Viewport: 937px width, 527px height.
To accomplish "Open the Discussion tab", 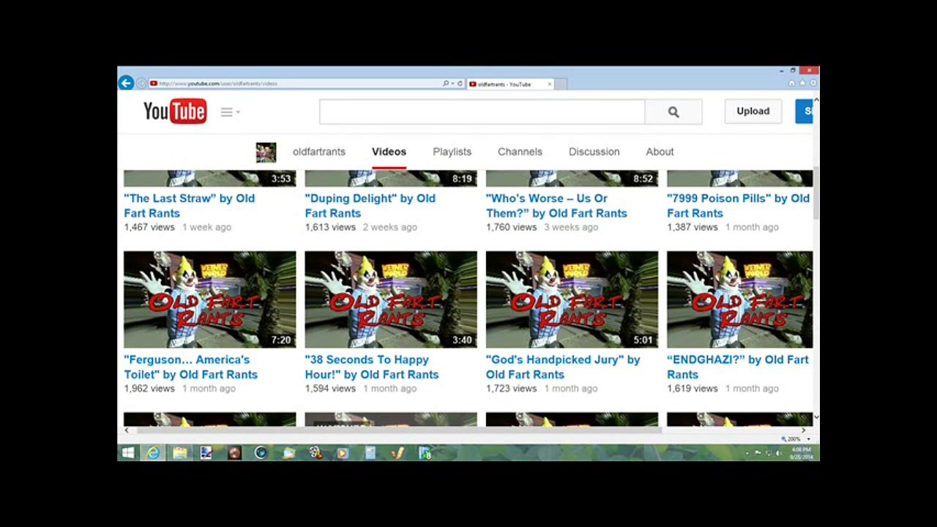I will tap(594, 152).
